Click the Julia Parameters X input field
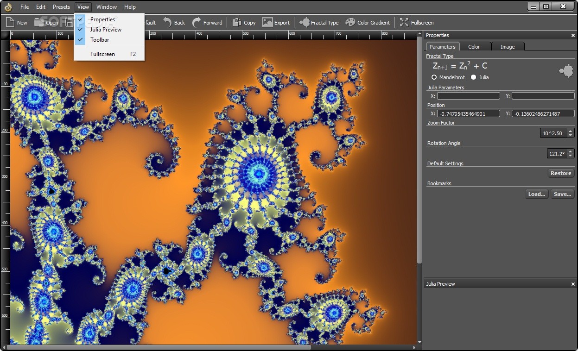 (469, 96)
